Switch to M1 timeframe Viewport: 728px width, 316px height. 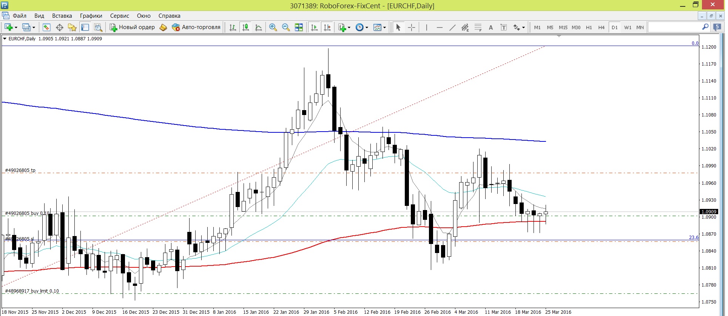537,27
